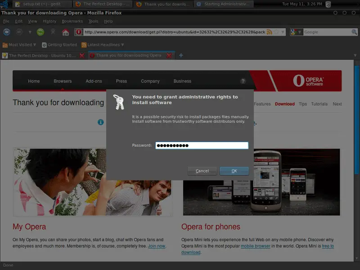Screen dimensions: 360x270
Task: Click Business in the Opera navigation
Action: click(x=182, y=81)
